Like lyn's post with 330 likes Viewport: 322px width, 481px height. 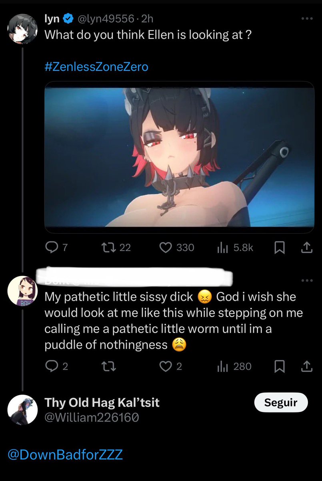tap(166, 248)
